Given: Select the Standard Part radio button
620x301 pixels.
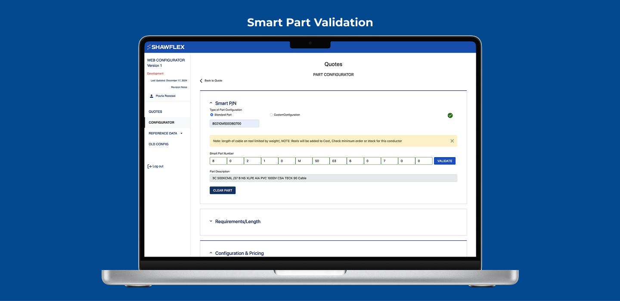Looking at the screenshot, I should coord(211,115).
